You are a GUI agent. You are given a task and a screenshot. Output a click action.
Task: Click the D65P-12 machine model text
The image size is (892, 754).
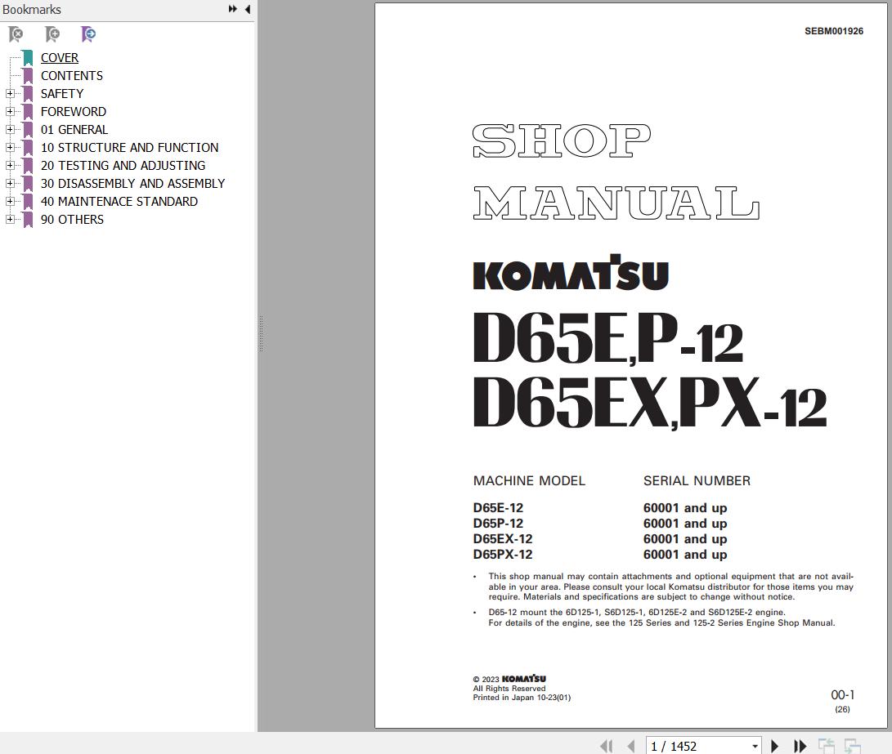click(x=498, y=524)
